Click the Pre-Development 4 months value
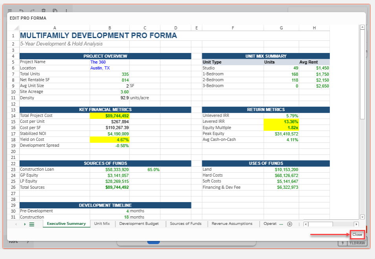The width and height of the screenshot is (375, 259). click(x=110, y=211)
